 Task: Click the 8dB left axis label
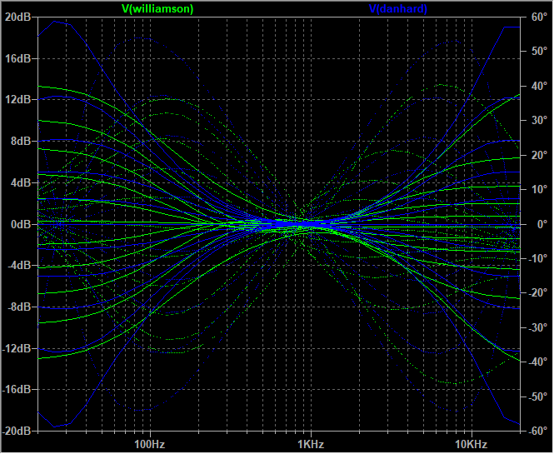[x=21, y=142]
